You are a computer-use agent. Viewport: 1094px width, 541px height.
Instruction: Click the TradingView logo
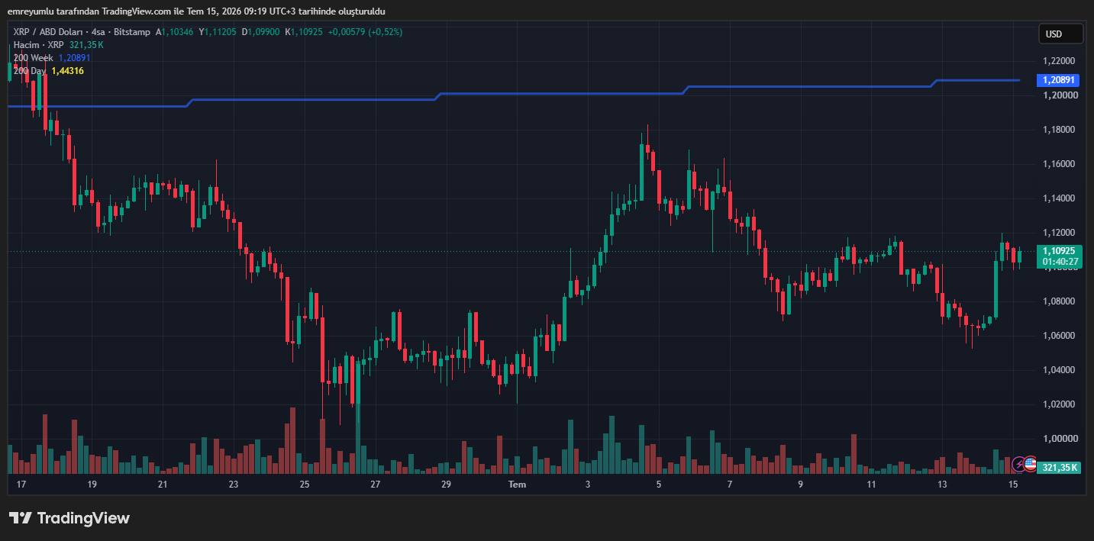(x=69, y=518)
